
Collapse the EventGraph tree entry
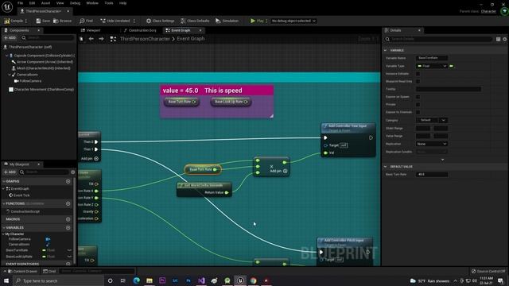3,189
